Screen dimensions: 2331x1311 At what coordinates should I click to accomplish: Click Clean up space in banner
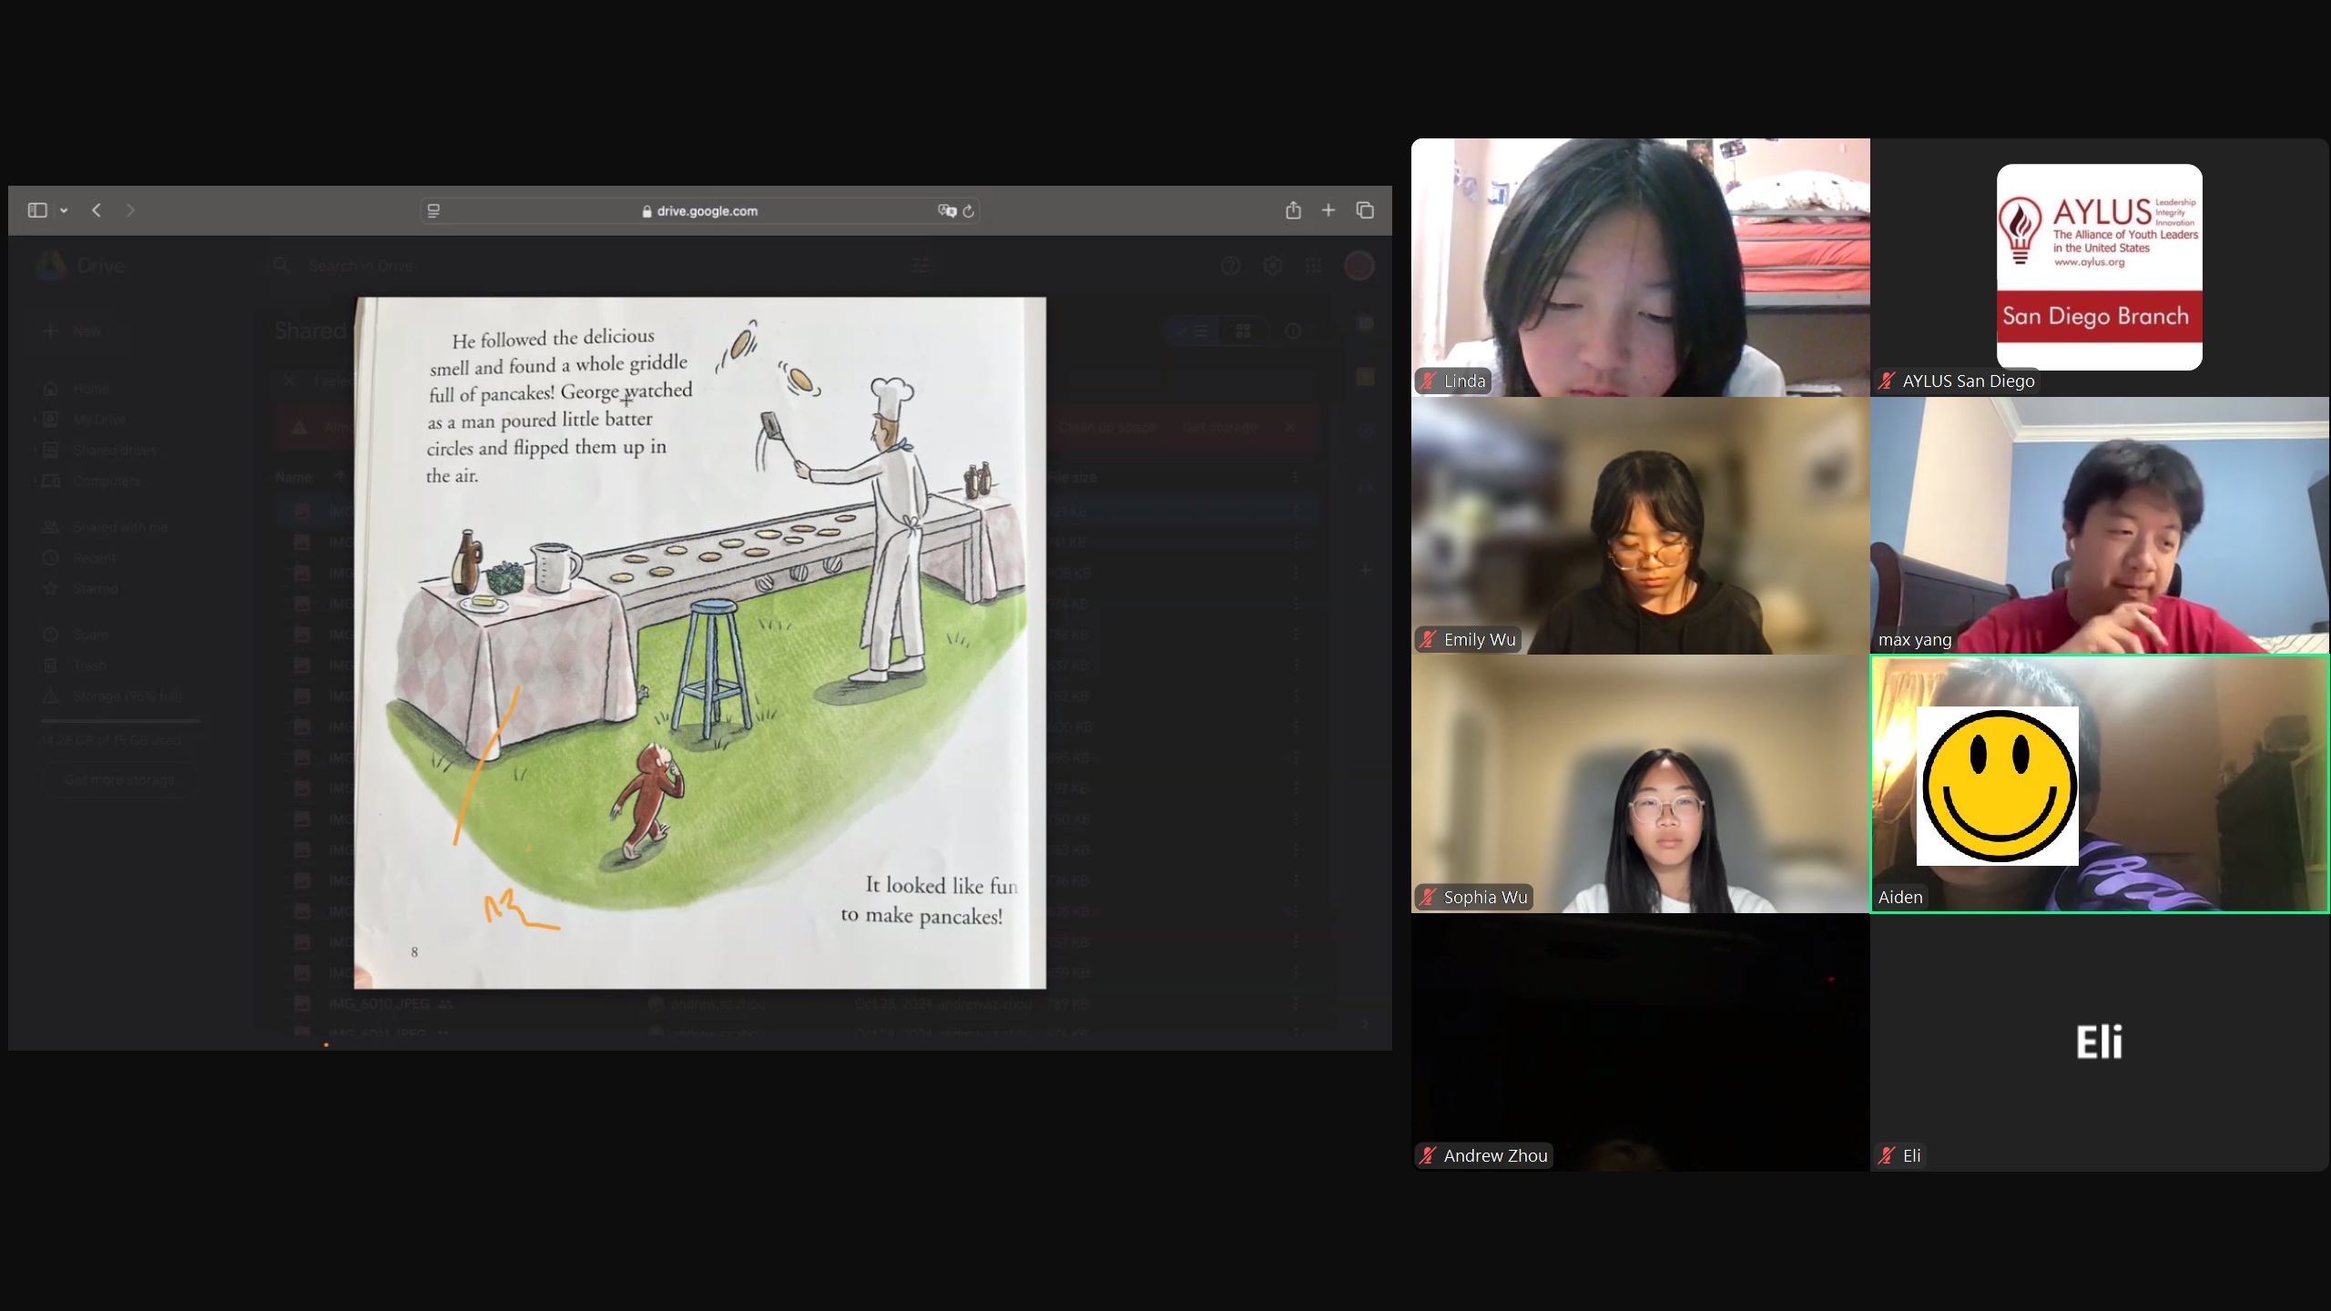pyautogui.click(x=1107, y=427)
